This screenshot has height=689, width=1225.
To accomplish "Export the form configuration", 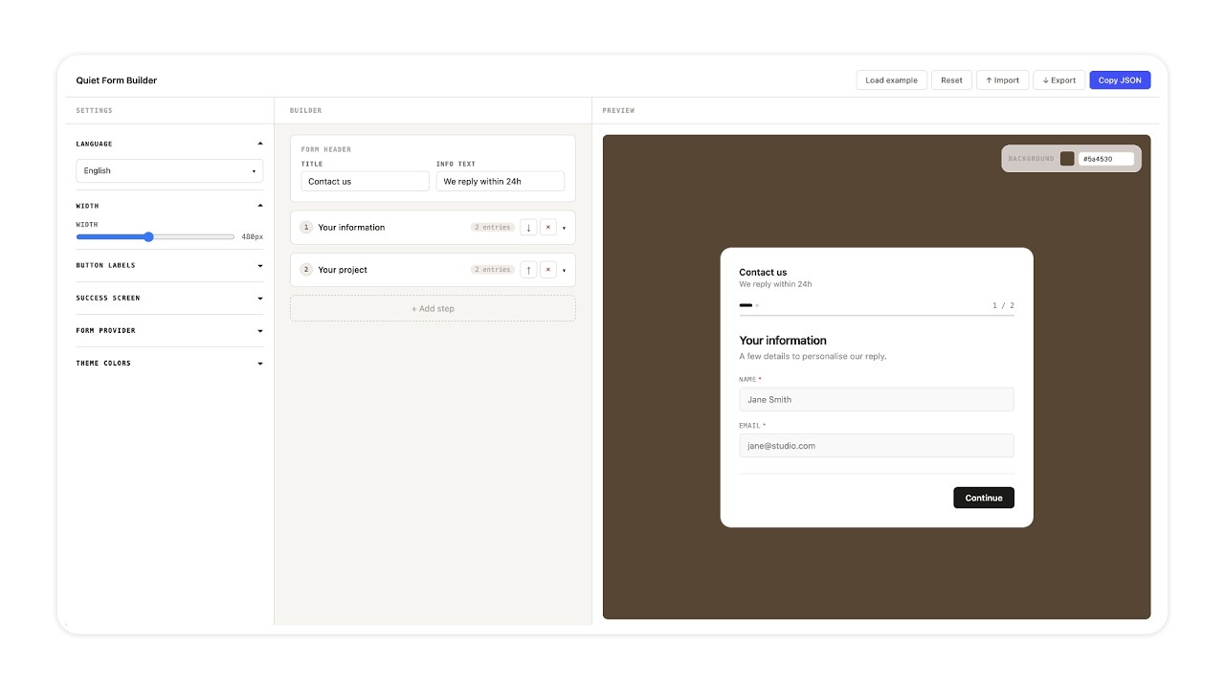I will click(x=1058, y=80).
